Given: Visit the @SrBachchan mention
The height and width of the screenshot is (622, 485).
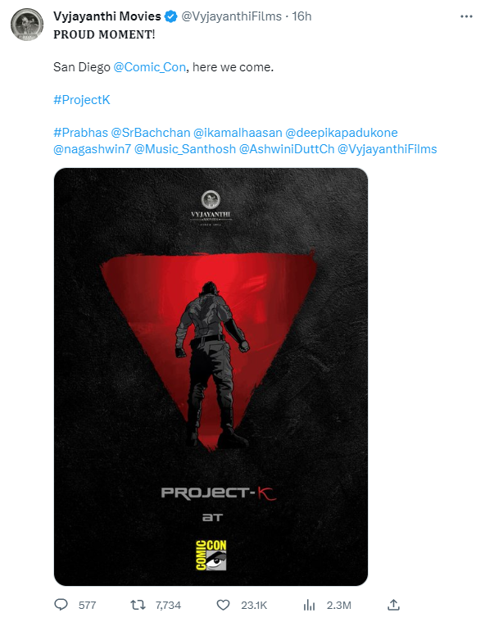Looking at the screenshot, I should [151, 133].
